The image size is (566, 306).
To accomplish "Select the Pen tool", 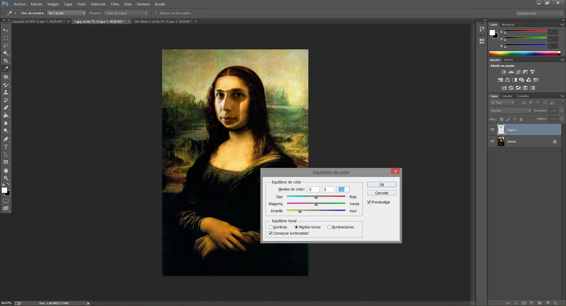I will pyautogui.click(x=6, y=139).
